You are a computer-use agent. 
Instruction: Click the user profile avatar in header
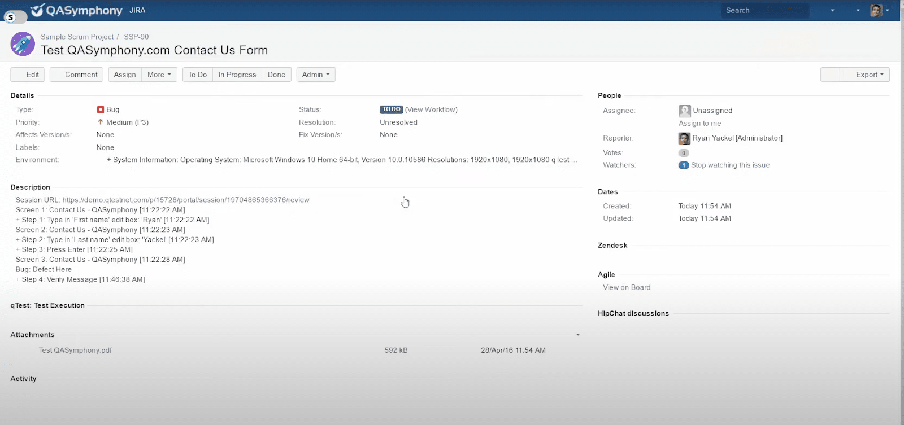[876, 10]
